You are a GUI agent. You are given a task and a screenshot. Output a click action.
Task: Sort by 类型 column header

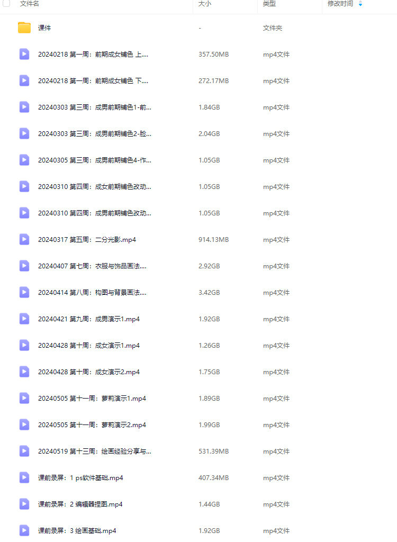click(269, 4)
